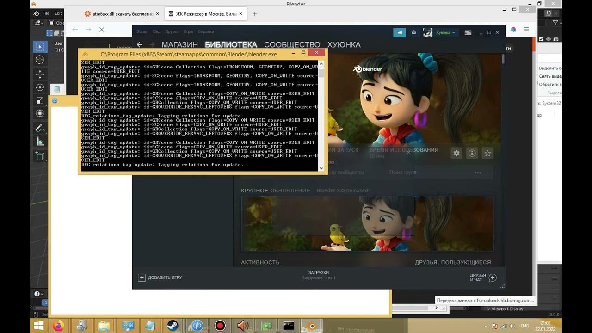This screenshot has width=592, height=333.
Task: Open the speaker app in the taskbar
Action: [243, 326]
